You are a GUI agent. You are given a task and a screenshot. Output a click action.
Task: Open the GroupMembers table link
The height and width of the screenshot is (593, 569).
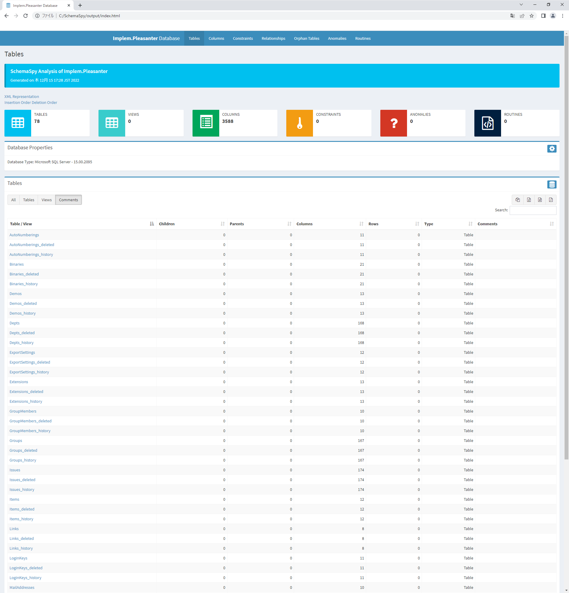(x=23, y=411)
